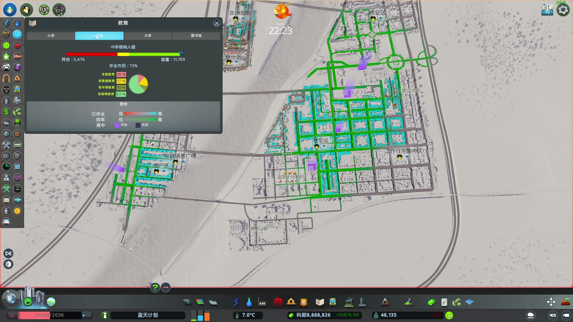Toggle the UI visibility button at the top
The height and width of the screenshot is (322, 573).
tap(44, 10)
